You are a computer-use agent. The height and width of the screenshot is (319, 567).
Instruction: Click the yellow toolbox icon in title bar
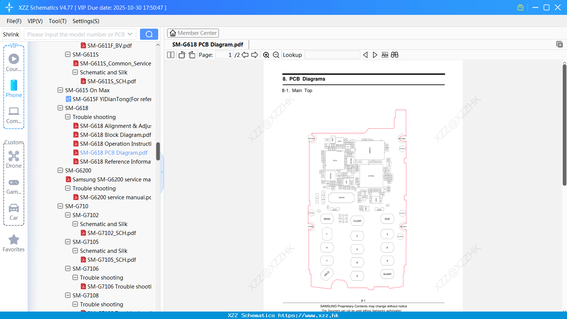pos(520,7)
